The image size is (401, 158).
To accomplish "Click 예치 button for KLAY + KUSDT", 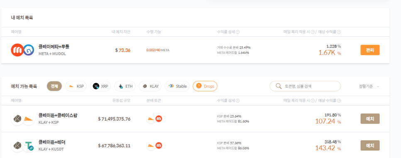I will [x=370, y=146].
